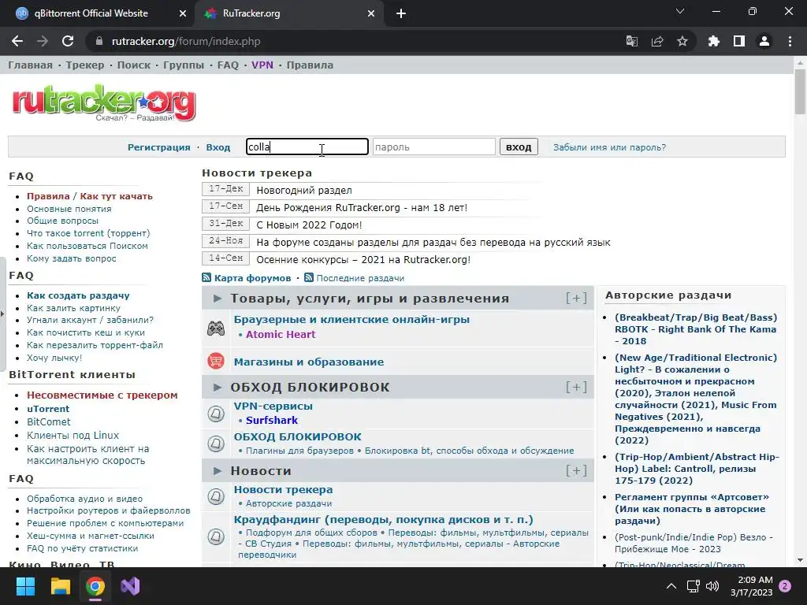Click the browser back arrow
The width and height of the screenshot is (807, 605).
click(x=17, y=41)
